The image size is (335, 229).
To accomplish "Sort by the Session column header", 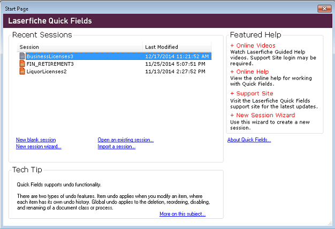I will pos(80,47).
